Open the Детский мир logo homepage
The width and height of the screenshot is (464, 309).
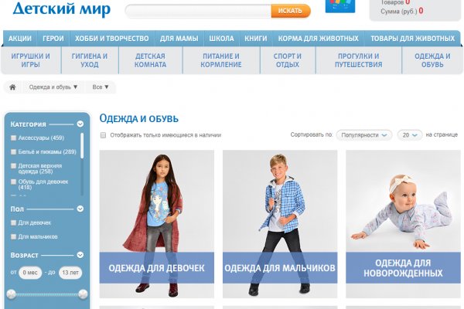coord(62,9)
